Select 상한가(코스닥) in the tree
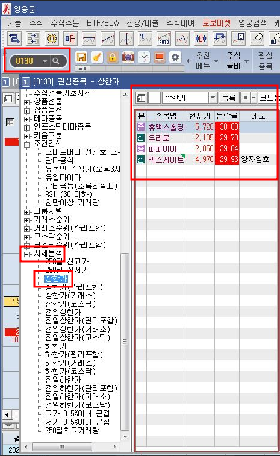Screen dimensions: 280x456 pos(70,304)
